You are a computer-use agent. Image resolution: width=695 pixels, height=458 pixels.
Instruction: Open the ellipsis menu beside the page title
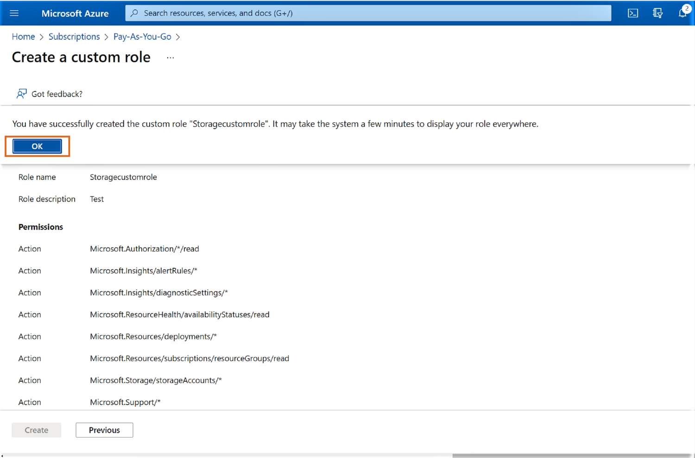pos(171,58)
